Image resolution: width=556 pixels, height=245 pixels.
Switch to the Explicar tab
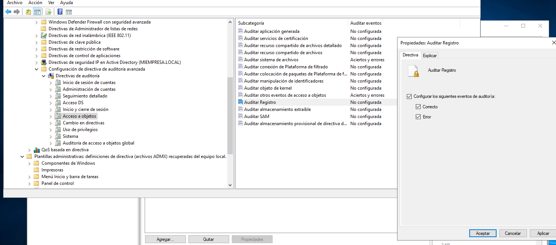[x=430, y=56]
